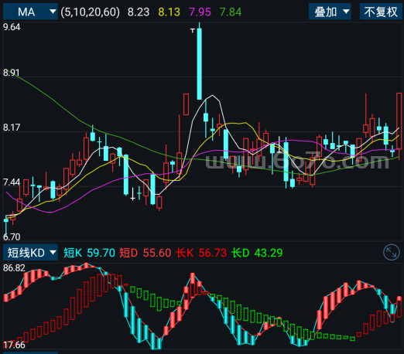404x354 pixels.
Task: Open the MA indicator dropdown
Action: (x=30, y=12)
